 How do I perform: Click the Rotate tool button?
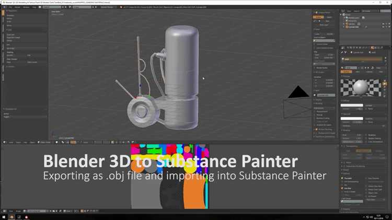(x=26, y=18)
